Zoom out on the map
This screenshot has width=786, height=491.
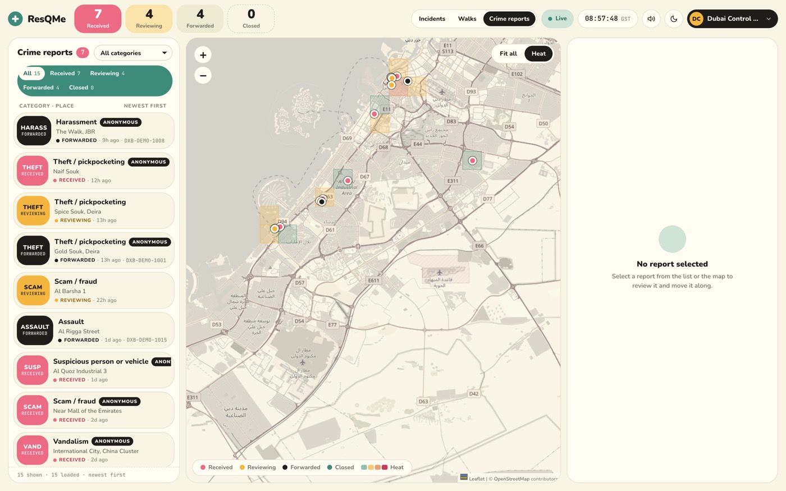click(203, 75)
